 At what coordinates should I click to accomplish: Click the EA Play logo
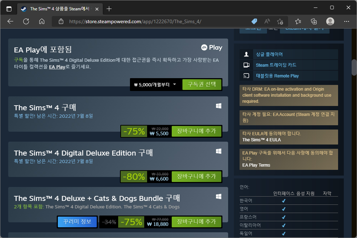(x=211, y=47)
